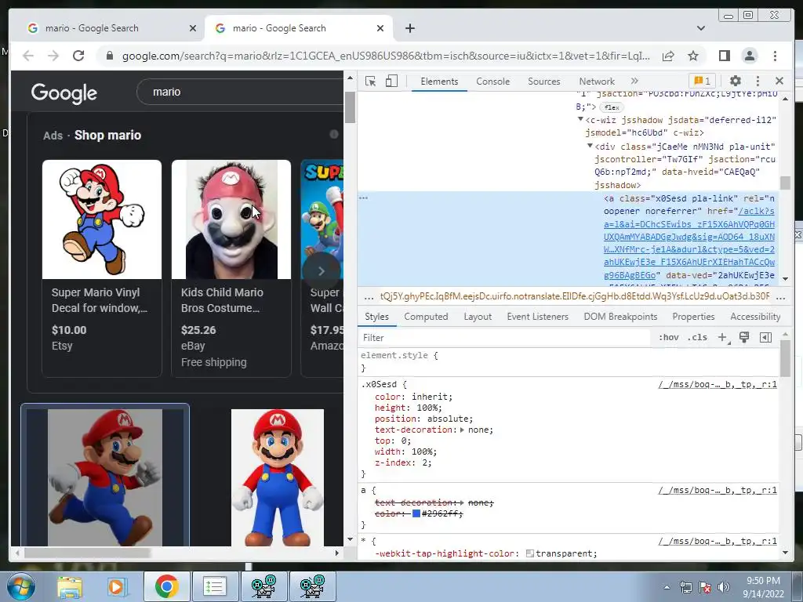
Task: Click the selected node's ellipsis actions
Action: (x=364, y=198)
